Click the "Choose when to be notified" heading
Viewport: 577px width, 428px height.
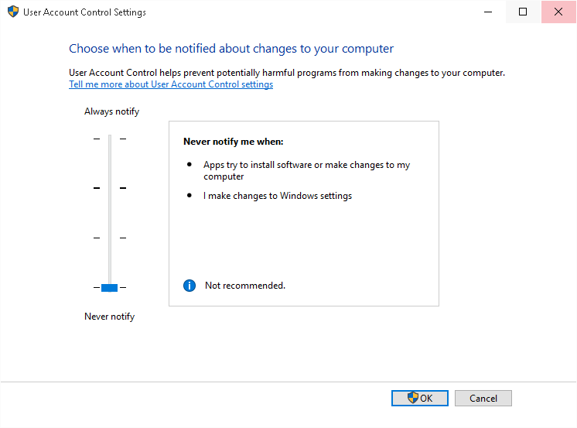coord(231,49)
